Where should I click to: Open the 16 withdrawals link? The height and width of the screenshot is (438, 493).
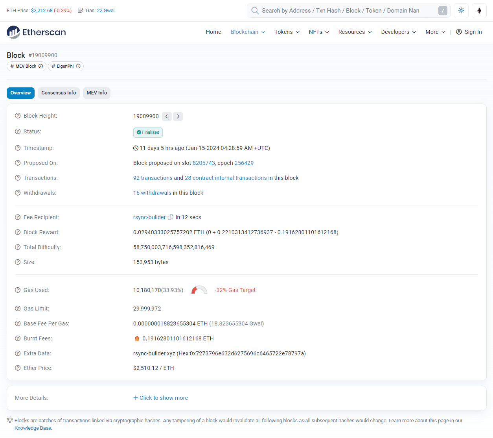(x=152, y=193)
